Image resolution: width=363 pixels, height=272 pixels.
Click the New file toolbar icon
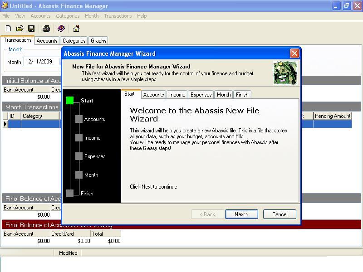8,29
